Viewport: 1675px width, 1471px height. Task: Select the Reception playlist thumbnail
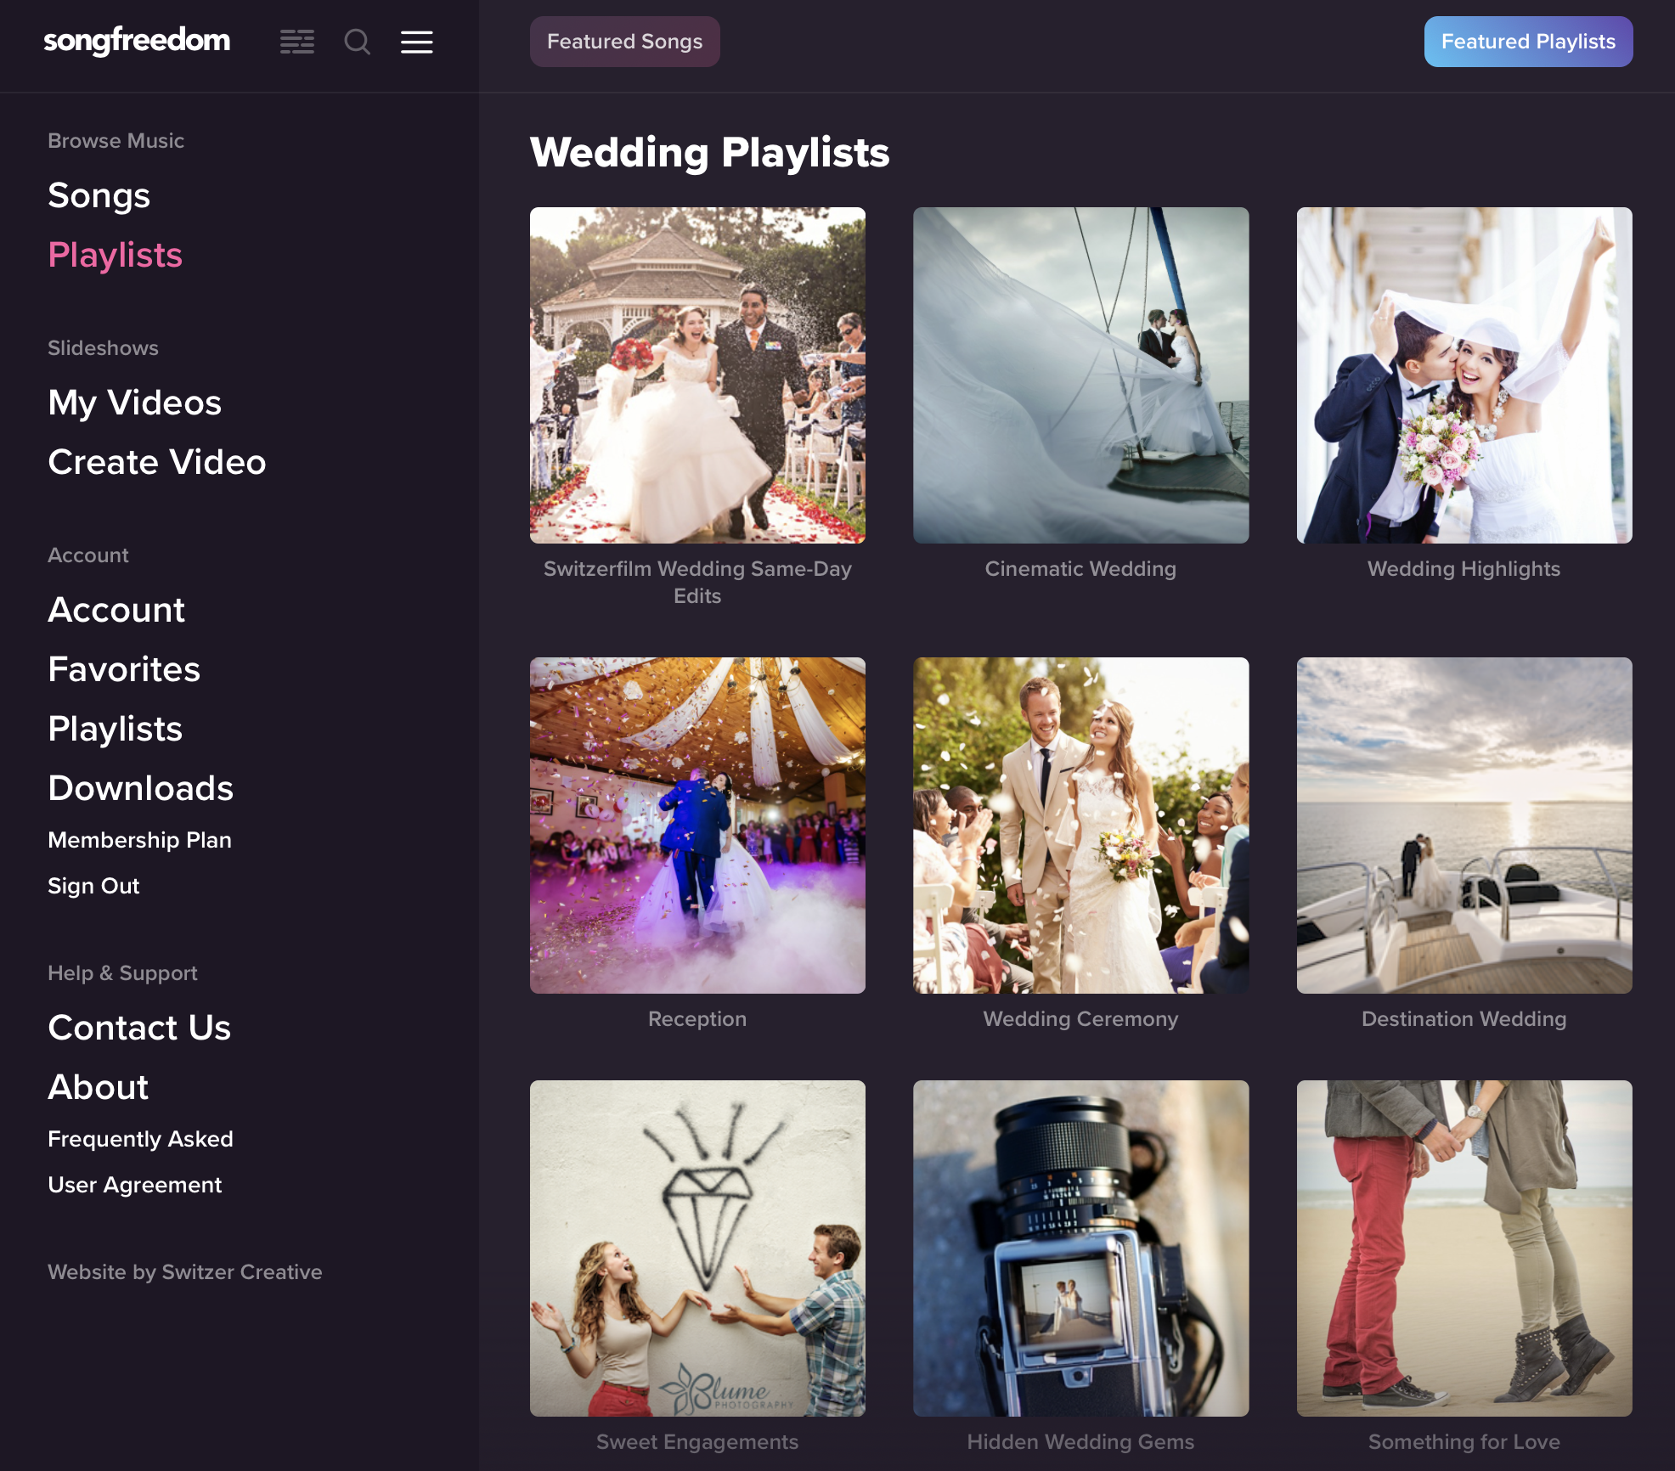pos(697,826)
